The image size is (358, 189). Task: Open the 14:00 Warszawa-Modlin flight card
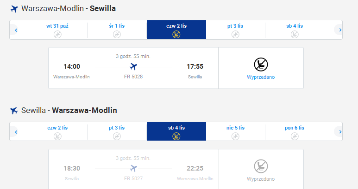pyautogui.click(x=133, y=68)
